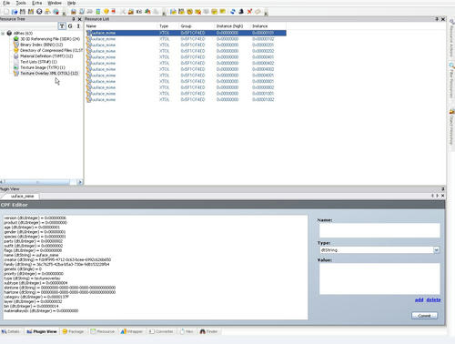Click the Save package toolbar icon
Screen dimensions: 455x344
coord(23,12)
